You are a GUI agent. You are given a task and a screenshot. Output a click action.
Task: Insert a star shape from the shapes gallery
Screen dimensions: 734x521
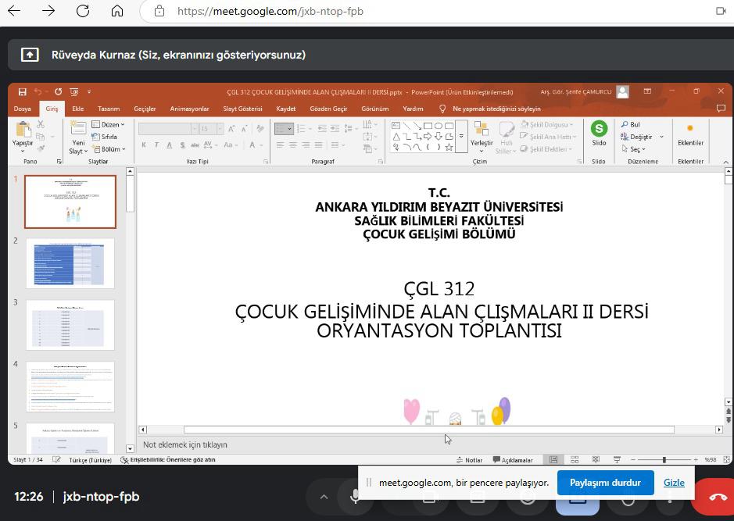point(449,148)
